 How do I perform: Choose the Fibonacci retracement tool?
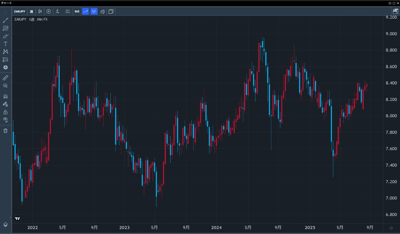click(5, 28)
